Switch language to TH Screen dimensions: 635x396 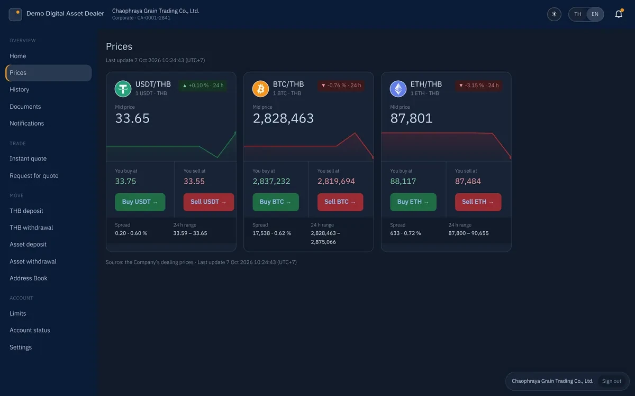click(578, 14)
